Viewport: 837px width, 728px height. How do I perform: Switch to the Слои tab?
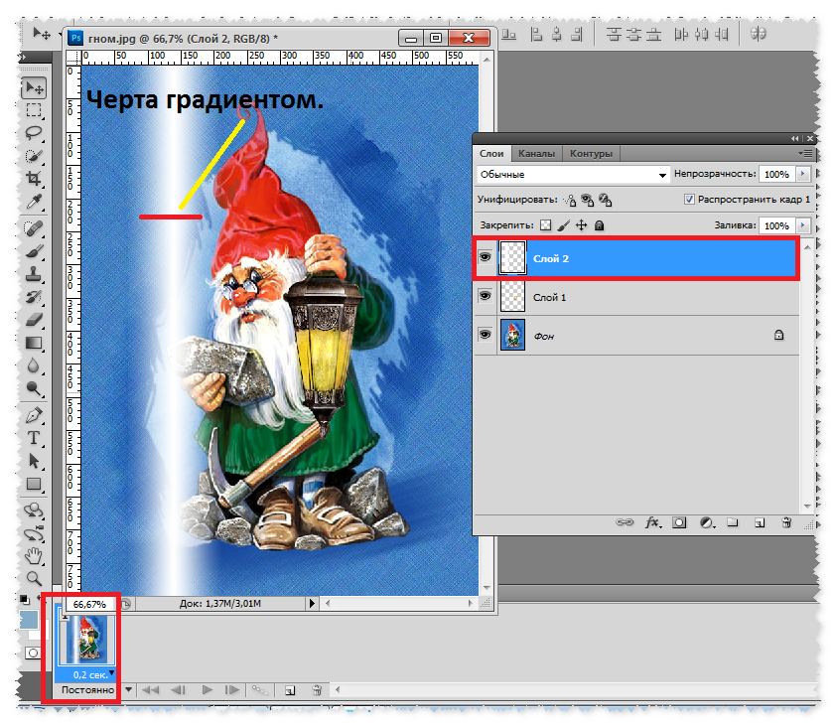[491, 154]
